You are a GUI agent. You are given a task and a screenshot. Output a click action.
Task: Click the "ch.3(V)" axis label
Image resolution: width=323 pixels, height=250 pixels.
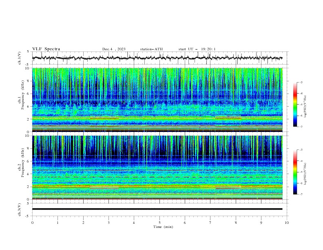(20, 210)
